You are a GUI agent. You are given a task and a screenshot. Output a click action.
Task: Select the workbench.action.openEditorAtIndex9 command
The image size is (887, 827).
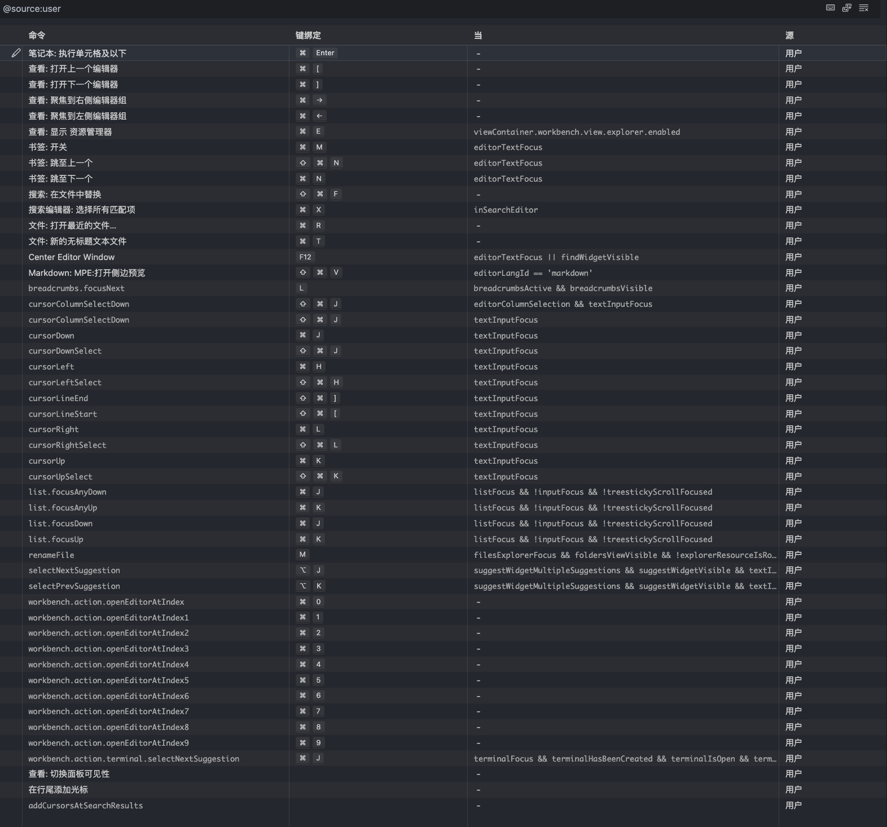click(x=108, y=743)
